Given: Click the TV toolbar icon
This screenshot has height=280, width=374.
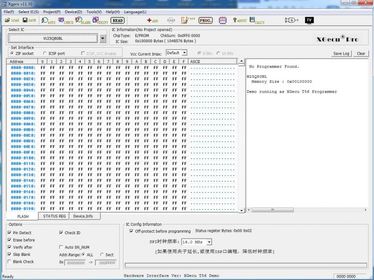Looking at the screenshot, I should [309, 20].
